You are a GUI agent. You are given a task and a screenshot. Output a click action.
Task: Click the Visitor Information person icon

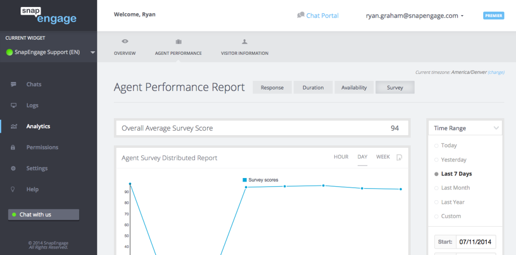[244, 42]
